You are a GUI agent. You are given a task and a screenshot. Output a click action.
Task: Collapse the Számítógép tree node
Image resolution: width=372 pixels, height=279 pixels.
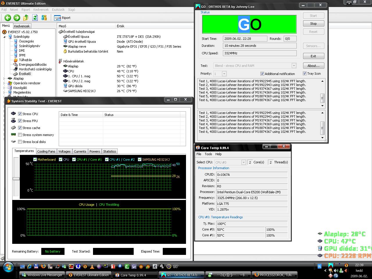[x=5, y=37]
